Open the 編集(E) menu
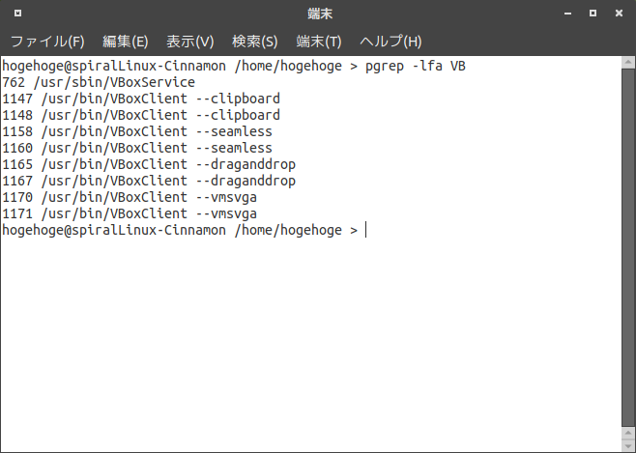Viewport: 636px width, 453px height. pyautogui.click(x=126, y=42)
